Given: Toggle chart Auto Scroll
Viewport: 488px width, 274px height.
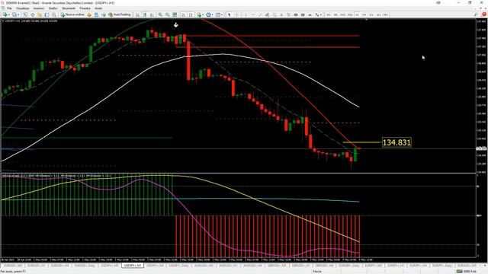Looking at the screenshot, I should pyautogui.click(x=183, y=14).
